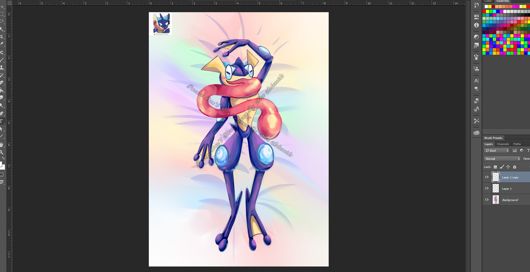Select the Layer 1 name
530x272 pixels.
[x=507, y=188]
